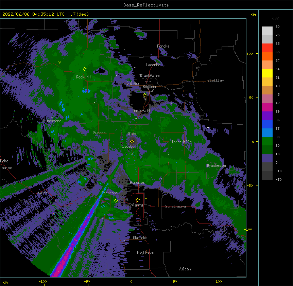The height and width of the screenshot is (286, 293).
Task: Click the yellow V marker northeast of Calgary
Action: click(x=146, y=198)
